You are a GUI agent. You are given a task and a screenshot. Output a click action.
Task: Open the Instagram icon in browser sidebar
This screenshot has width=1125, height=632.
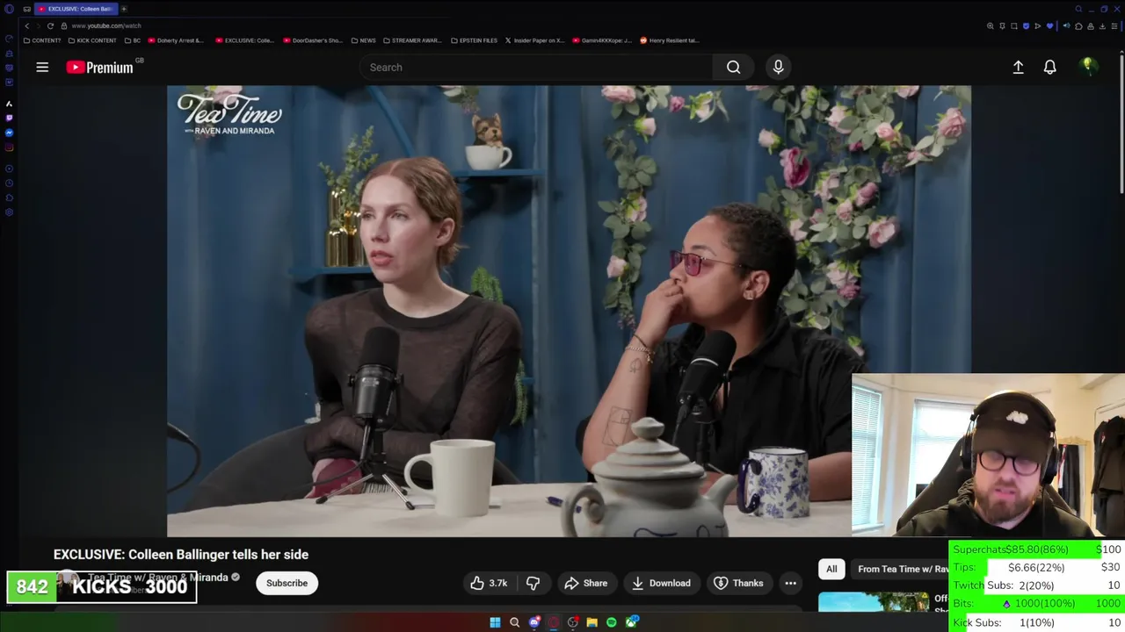point(9,147)
